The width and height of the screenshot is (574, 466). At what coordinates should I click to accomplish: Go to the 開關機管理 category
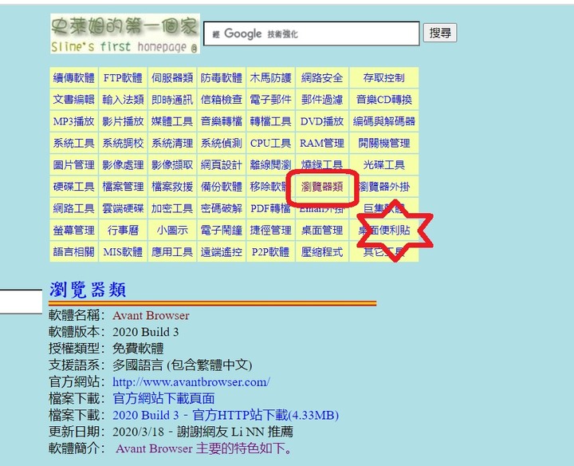pyautogui.click(x=384, y=143)
